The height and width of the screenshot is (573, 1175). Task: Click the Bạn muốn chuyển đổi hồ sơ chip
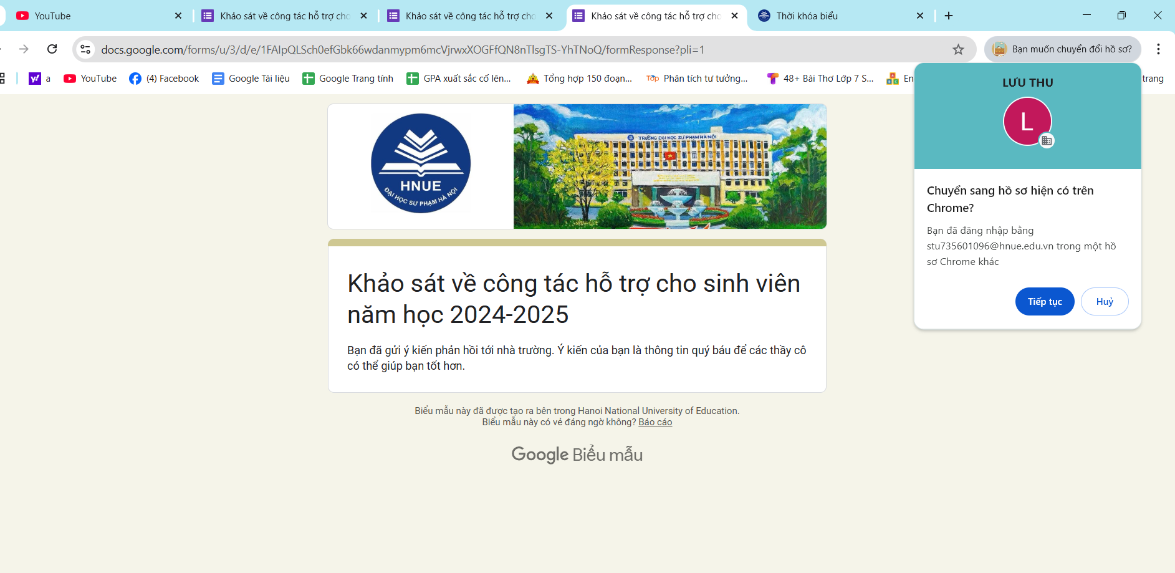coord(1063,49)
